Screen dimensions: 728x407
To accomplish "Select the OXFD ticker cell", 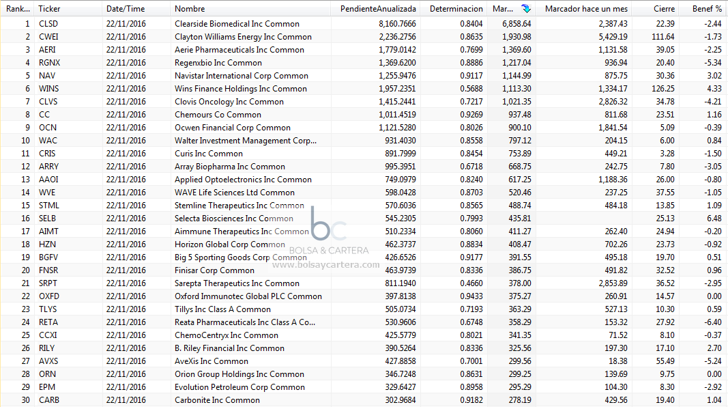I will [49, 297].
